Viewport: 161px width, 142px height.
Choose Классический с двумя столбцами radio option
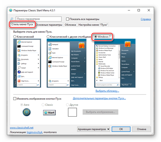[x=48, y=37]
